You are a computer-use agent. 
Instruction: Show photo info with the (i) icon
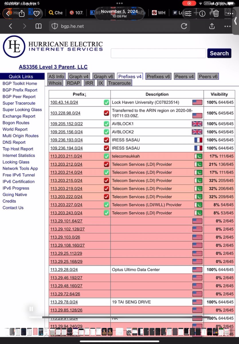(202, 13)
